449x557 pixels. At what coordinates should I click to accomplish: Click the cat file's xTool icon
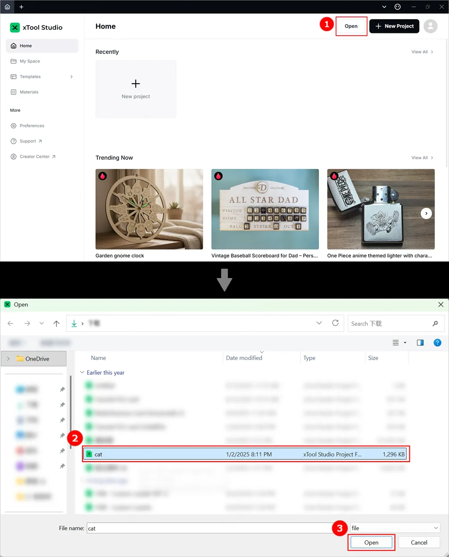coord(89,454)
